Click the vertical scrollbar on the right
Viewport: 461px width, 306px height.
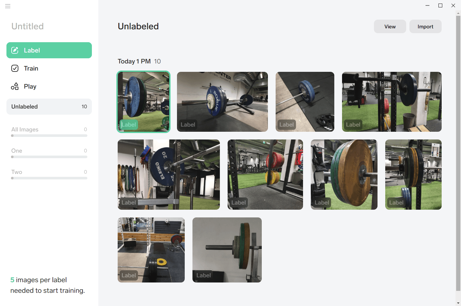click(x=458, y=153)
